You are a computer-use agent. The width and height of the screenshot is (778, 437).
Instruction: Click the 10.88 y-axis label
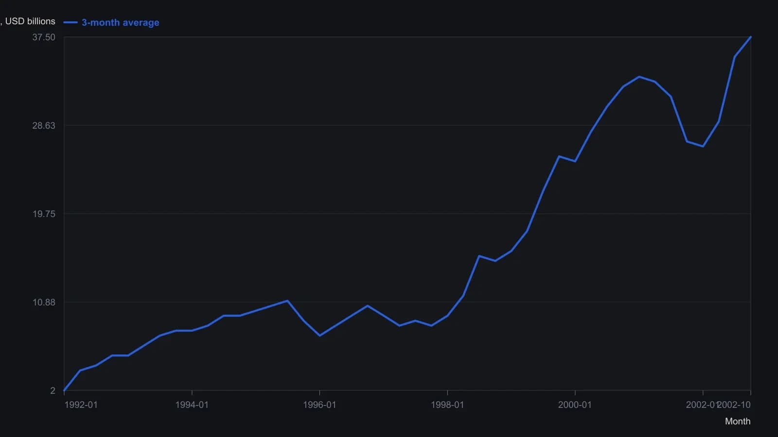click(x=44, y=303)
